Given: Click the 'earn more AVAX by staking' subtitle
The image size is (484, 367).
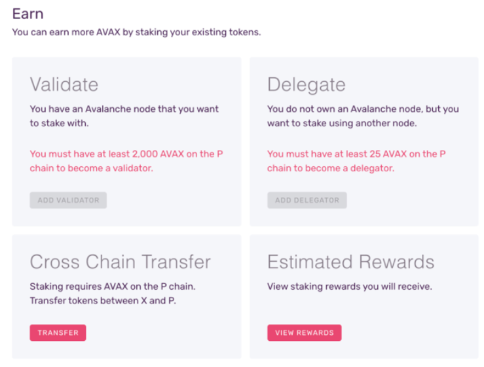Looking at the screenshot, I should click(136, 32).
